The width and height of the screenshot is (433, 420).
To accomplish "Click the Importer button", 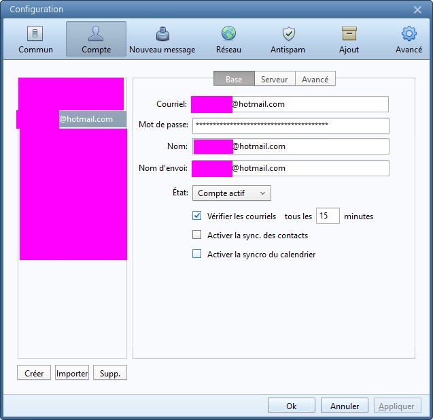I will [72, 373].
